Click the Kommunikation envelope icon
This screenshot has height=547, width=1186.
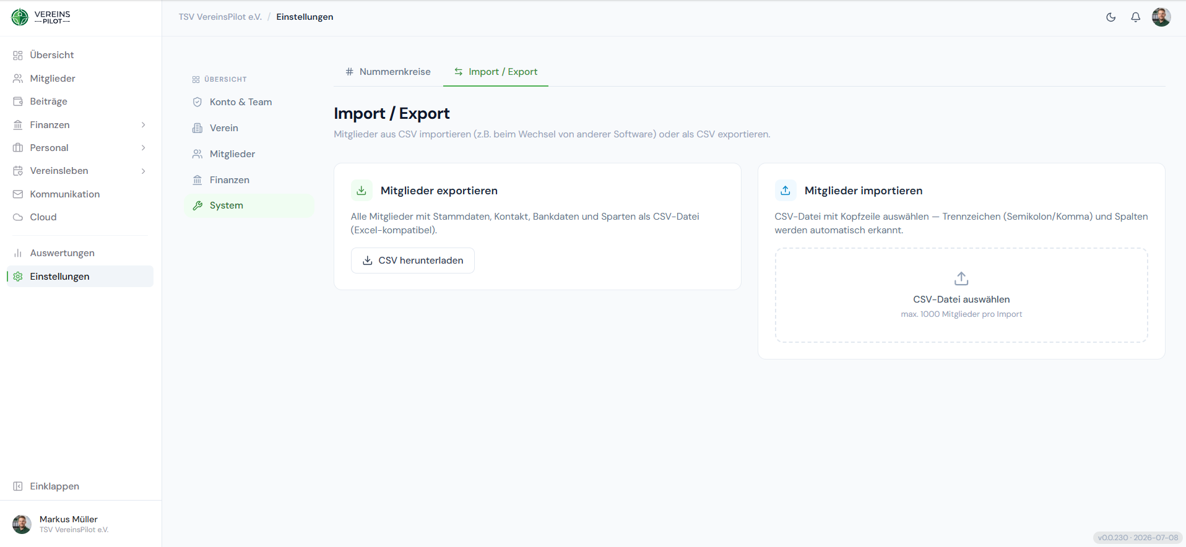coord(18,194)
